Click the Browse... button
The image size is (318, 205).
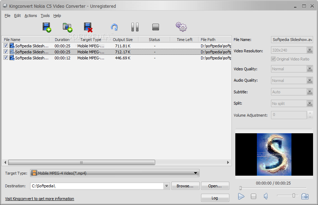point(185,186)
